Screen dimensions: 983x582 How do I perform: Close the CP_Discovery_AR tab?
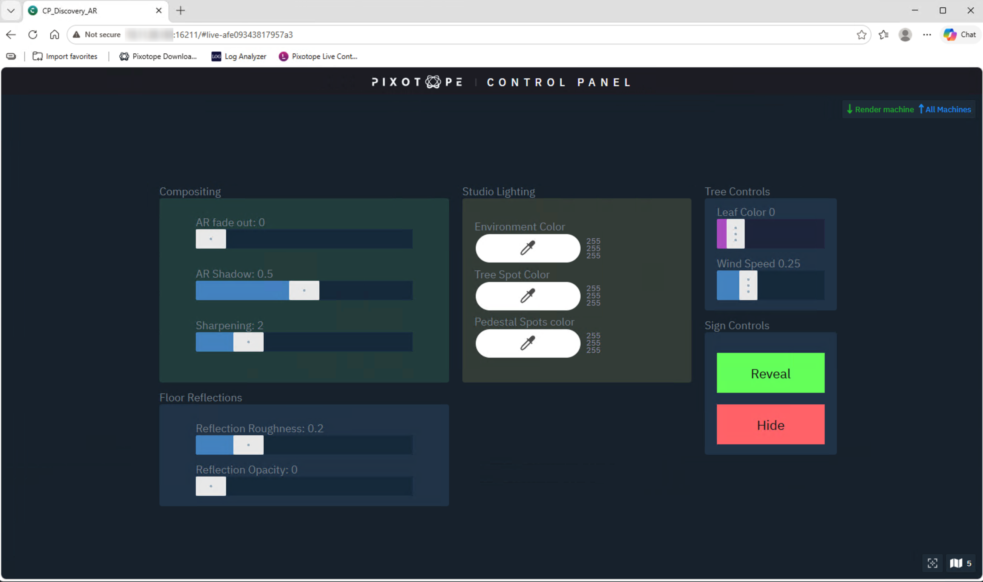(x=159, y=11)
